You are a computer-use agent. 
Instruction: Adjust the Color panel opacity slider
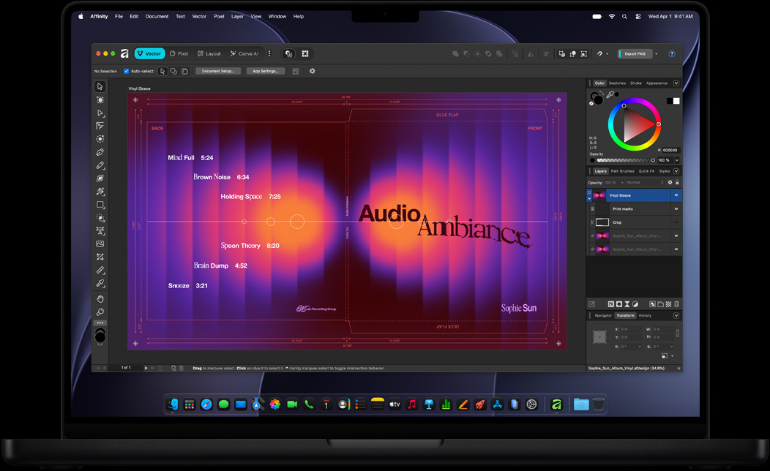click(x=624, y=160)
